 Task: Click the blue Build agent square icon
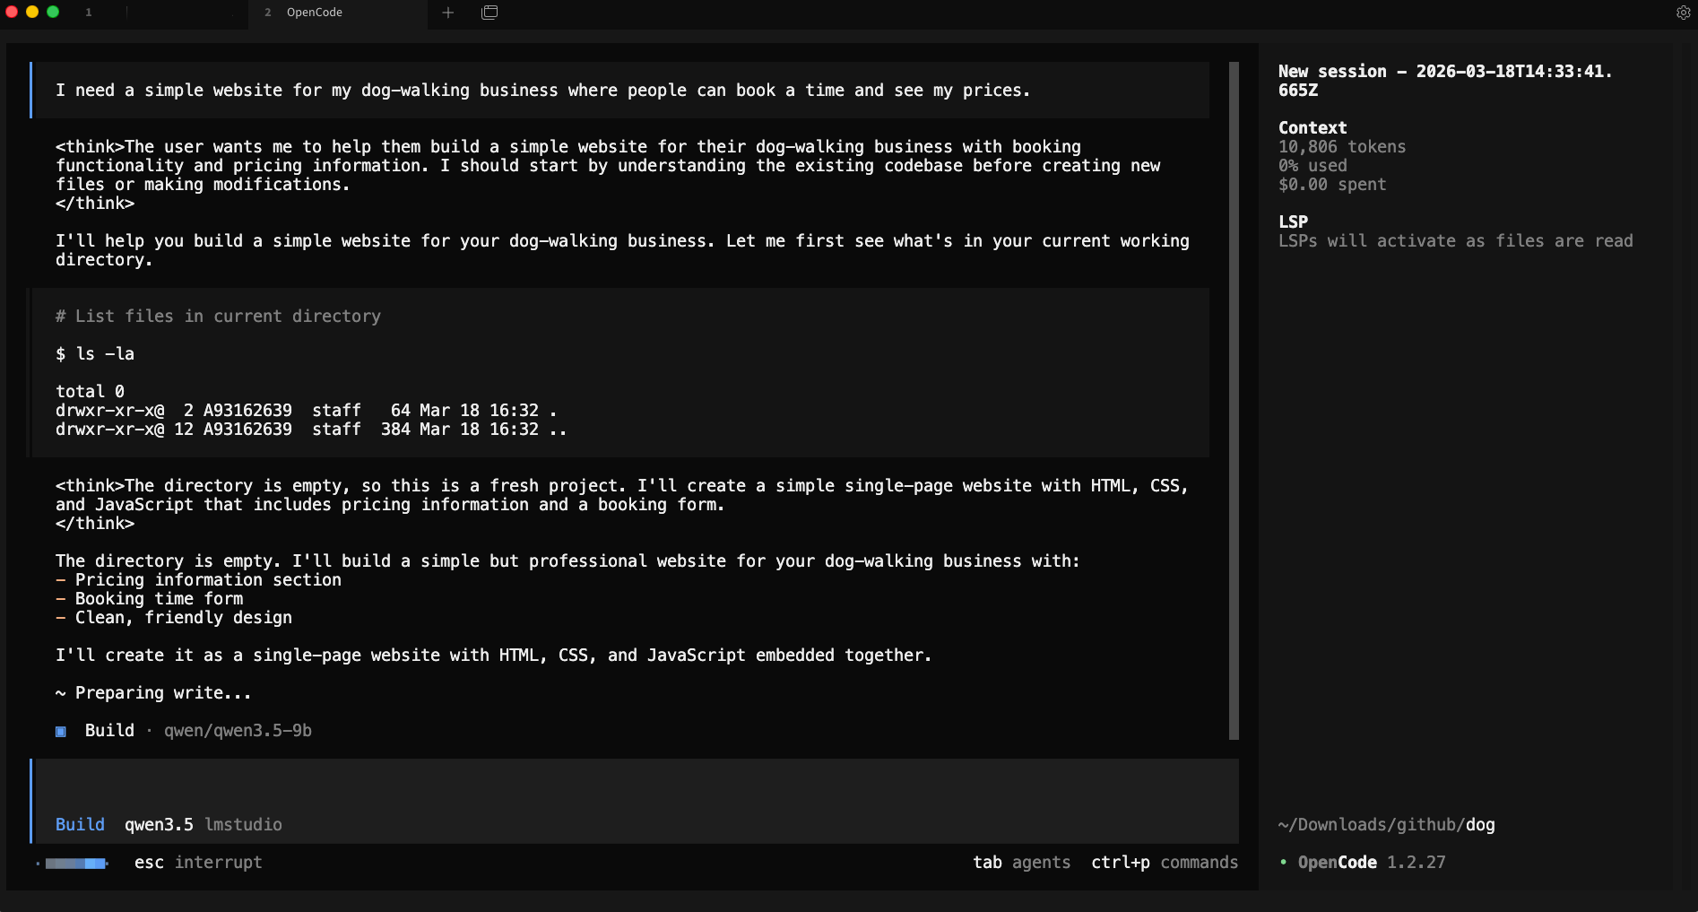61,731
